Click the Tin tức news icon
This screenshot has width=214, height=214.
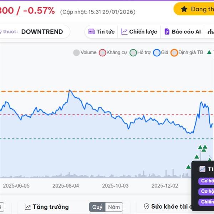(x=91, y=32)
